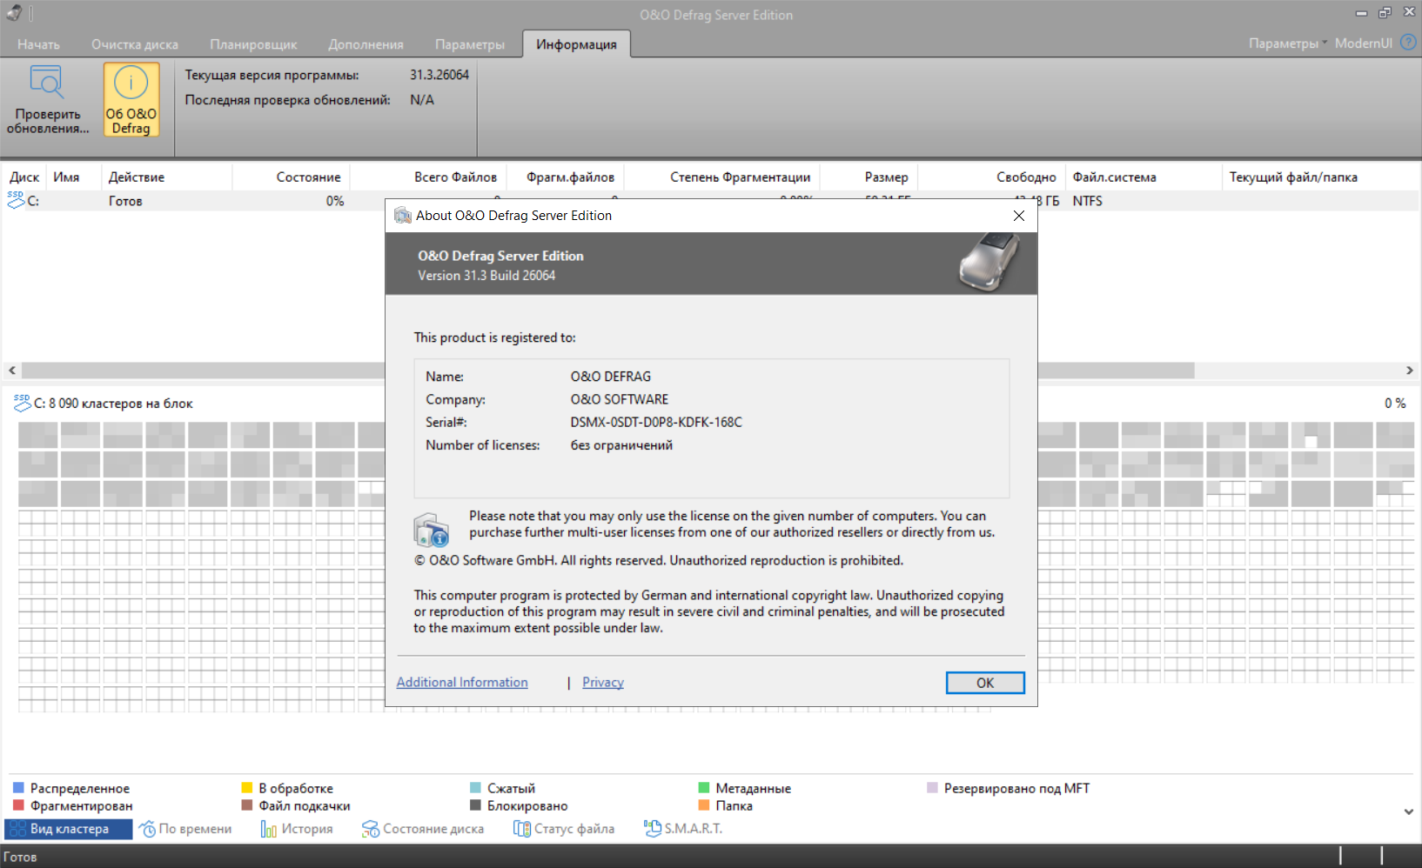The width and height of the screenshot is (1422, 868).
Task: Sort by the Имя column header
Action: pos(73,177)
